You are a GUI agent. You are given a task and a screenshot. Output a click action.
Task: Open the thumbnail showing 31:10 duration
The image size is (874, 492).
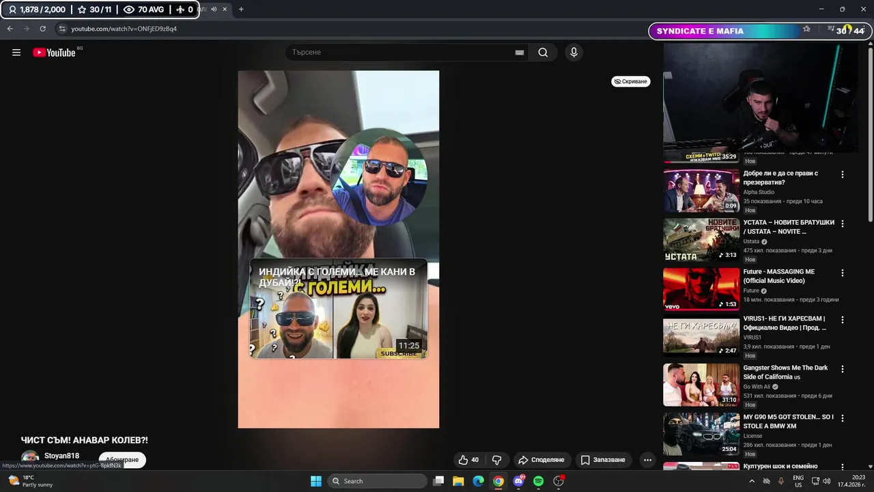[x=701, y=385]
